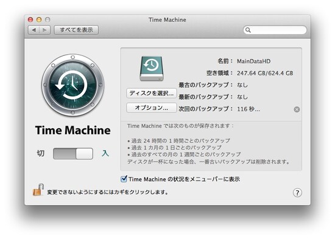Click the ディスクが一杯になった場合 notice line
The image size is (335, 239).
tap(208, 162)
